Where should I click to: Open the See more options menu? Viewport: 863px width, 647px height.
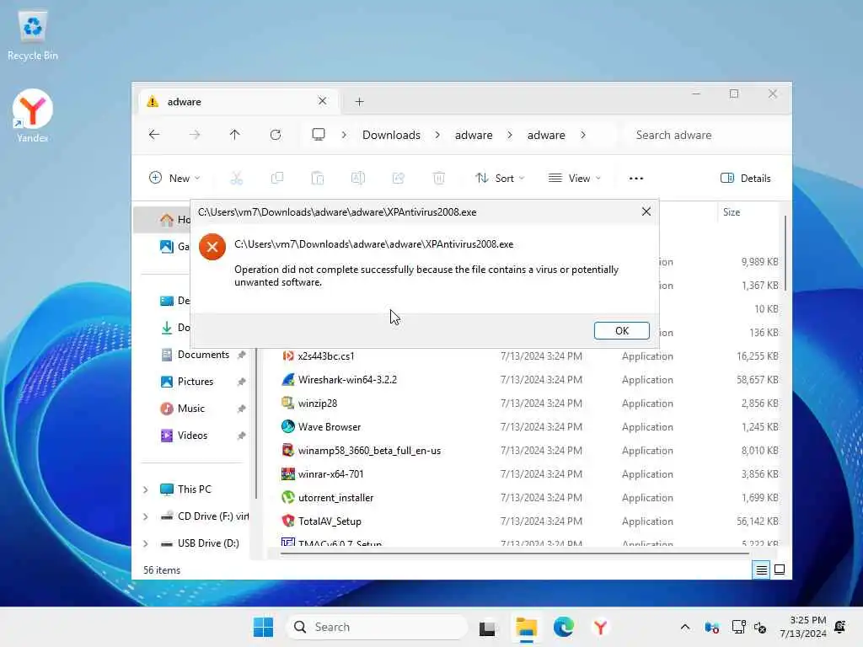click(x=636, y=179)
